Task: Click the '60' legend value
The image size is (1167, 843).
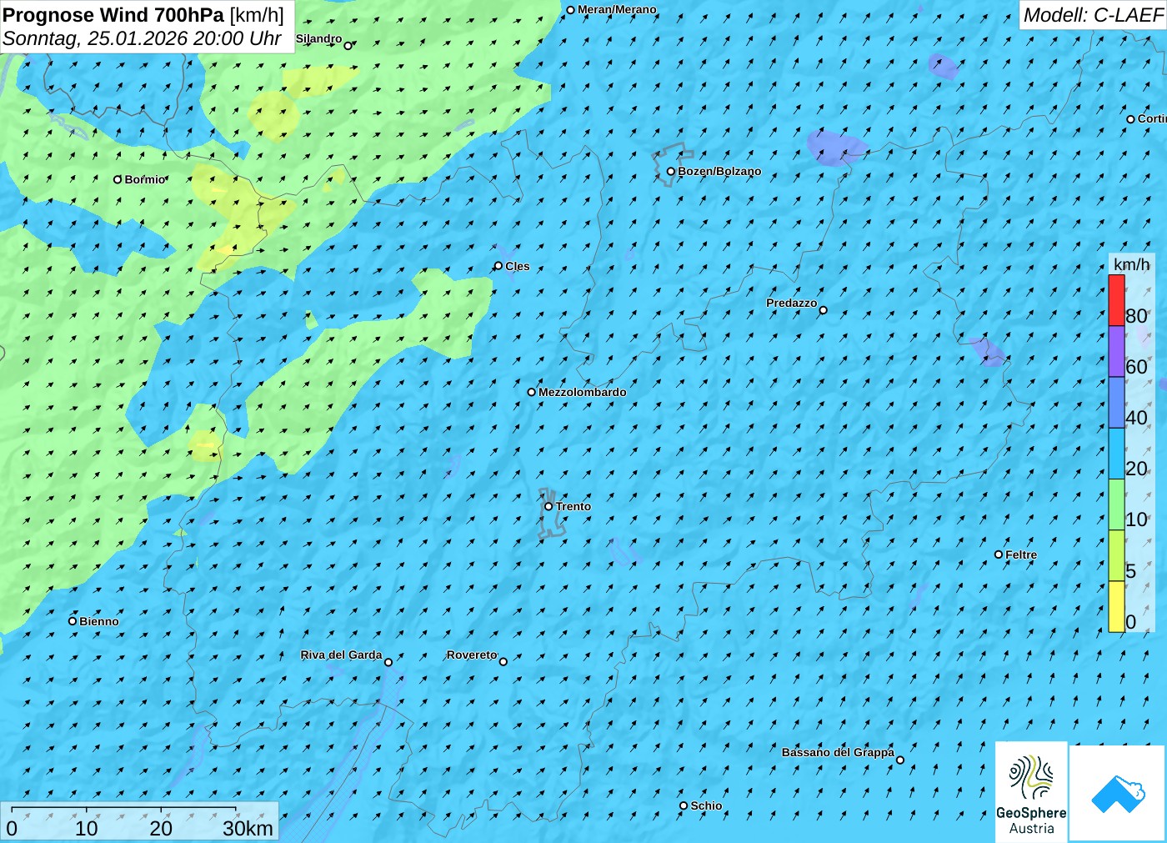Action: pos(1136,367)
